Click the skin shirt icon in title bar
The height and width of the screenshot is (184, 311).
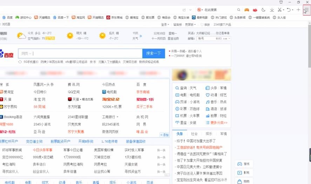(281, 2)
